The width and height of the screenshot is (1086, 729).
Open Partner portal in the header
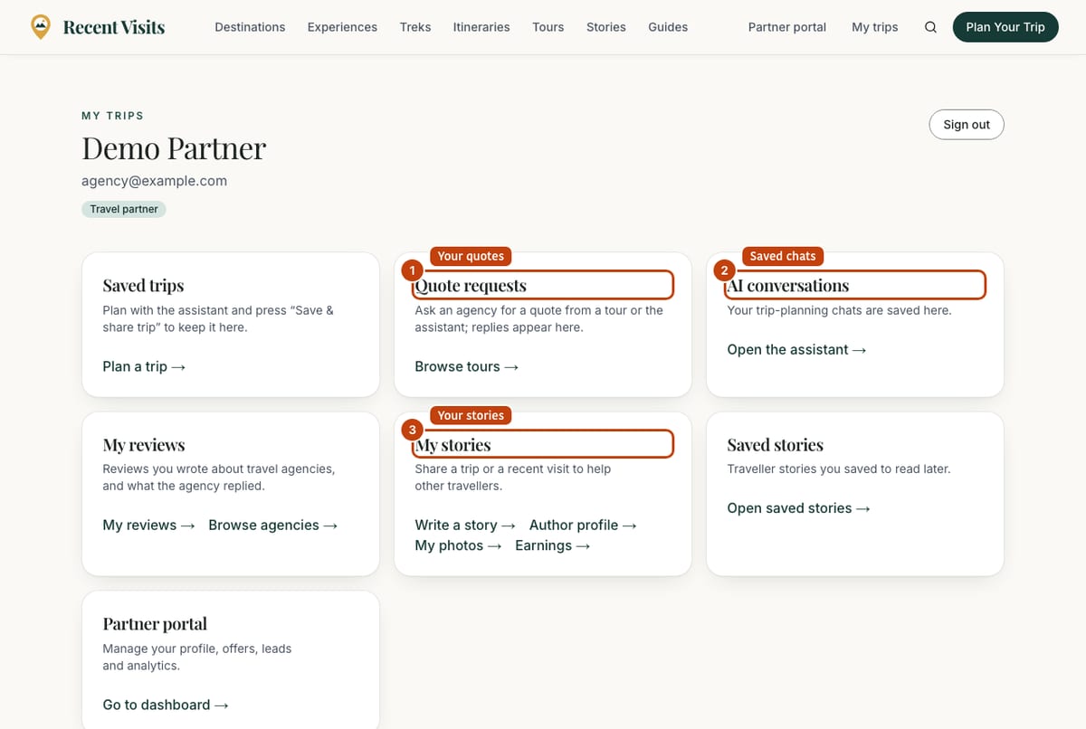click(787, 27)
